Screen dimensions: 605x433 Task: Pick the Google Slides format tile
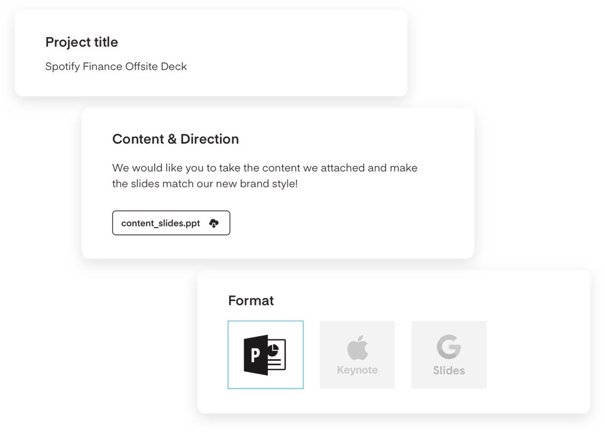tap(449, 355)
